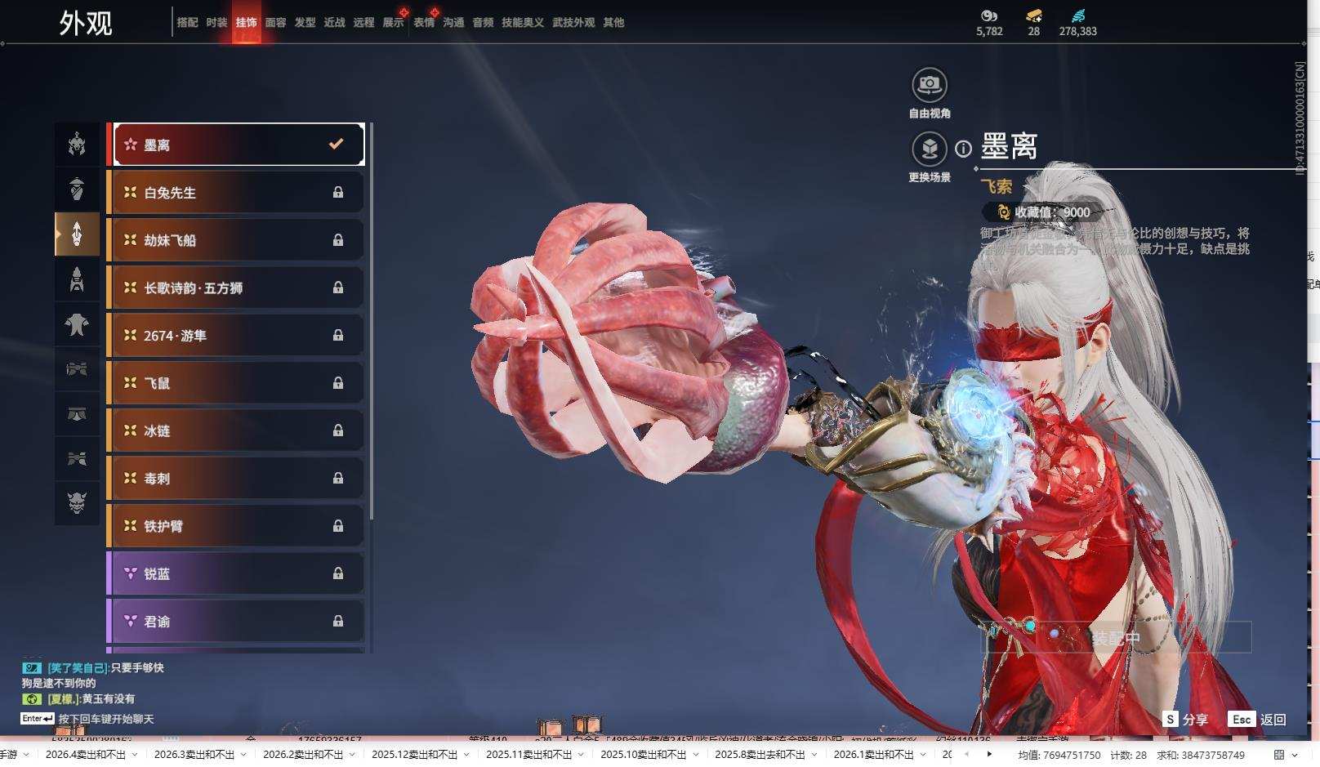Select the helmet category icon in sidebar
Image resolution: width=1320 pixels, height=767 pixels.
[x=77, y=145]
